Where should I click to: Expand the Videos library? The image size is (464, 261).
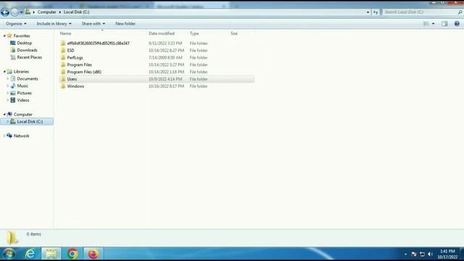coord(8,100)
